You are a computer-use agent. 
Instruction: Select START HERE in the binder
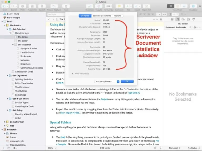pos(13,14)
